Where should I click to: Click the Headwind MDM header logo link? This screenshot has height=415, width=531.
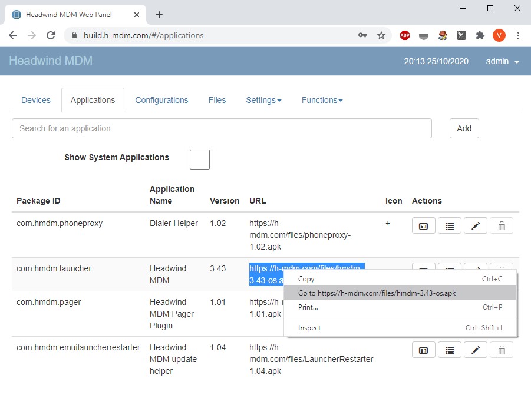point(51,61)
